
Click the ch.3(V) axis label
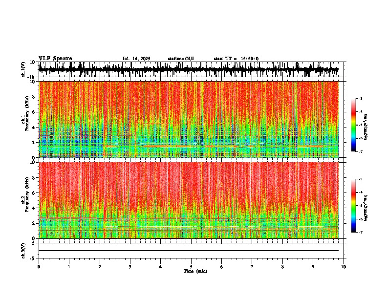tap(23, 251)
